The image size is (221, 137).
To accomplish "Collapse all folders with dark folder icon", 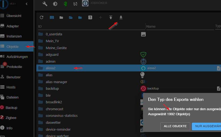I will pos(61,18).
